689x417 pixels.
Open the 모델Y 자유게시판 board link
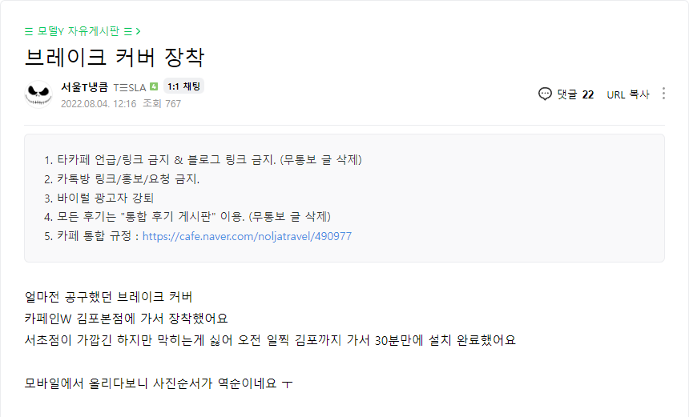tap(79, 31)
